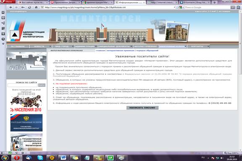Open the Google search engine dropdown
Image resolution: width=242 pixels, height=161 pixels.
pos(181,7)
